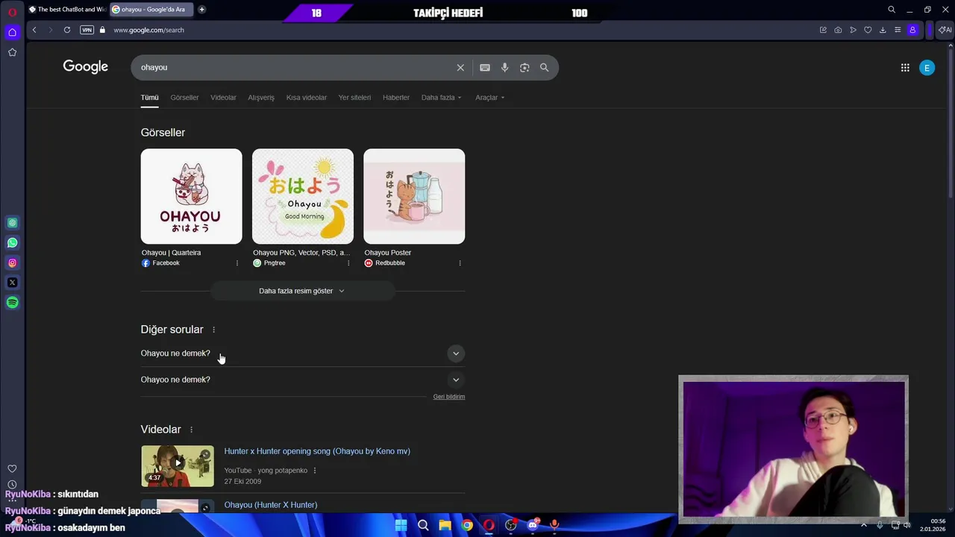Open the Opera AI button
The height and width of the screenshot is (537, 955).
[945, 30]
